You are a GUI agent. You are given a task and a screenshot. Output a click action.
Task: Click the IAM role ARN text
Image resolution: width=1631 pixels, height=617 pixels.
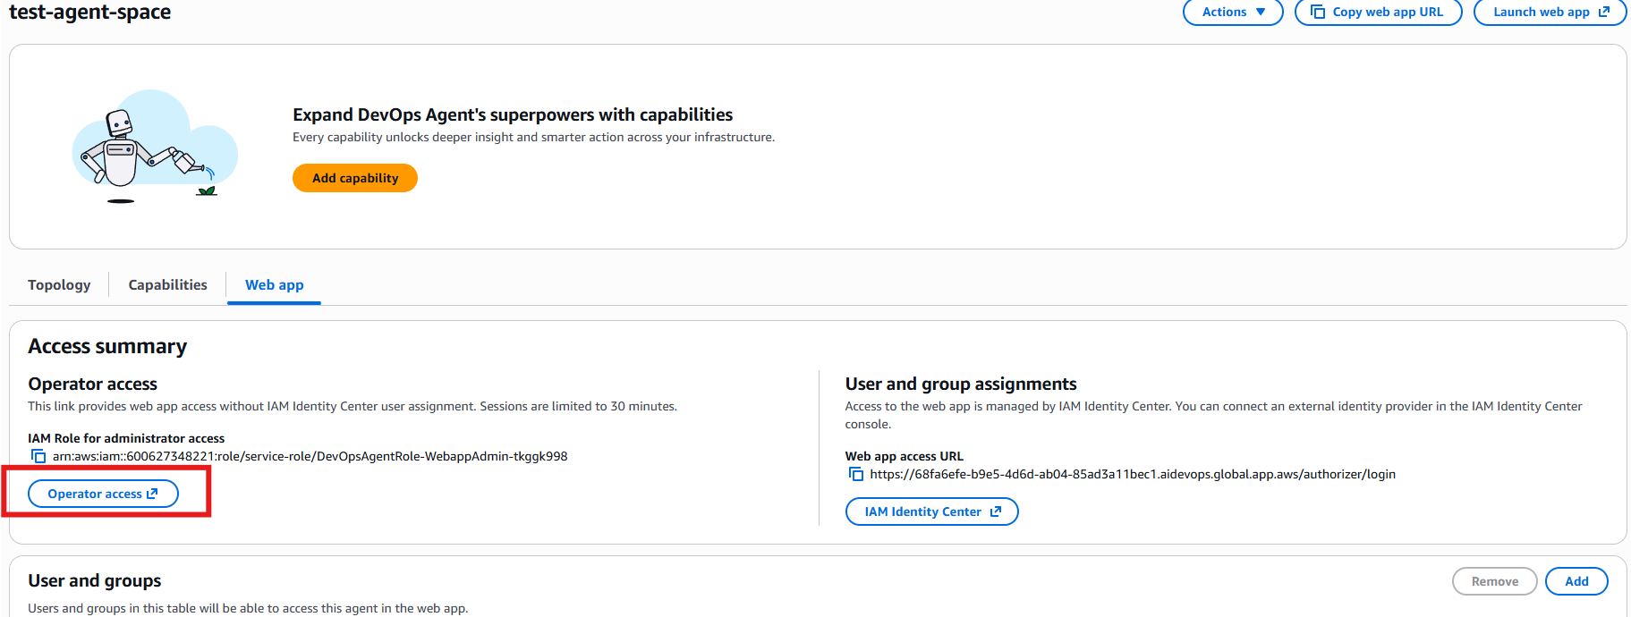[310, 456]
